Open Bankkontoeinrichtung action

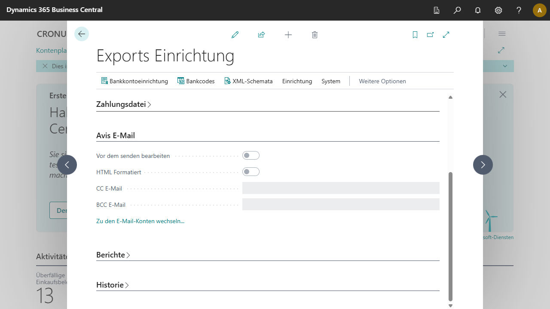pos(134,81)
